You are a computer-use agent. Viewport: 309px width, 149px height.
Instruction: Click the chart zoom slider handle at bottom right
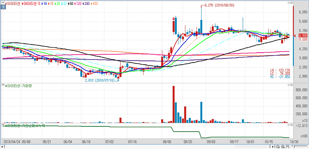coord(294,147)
